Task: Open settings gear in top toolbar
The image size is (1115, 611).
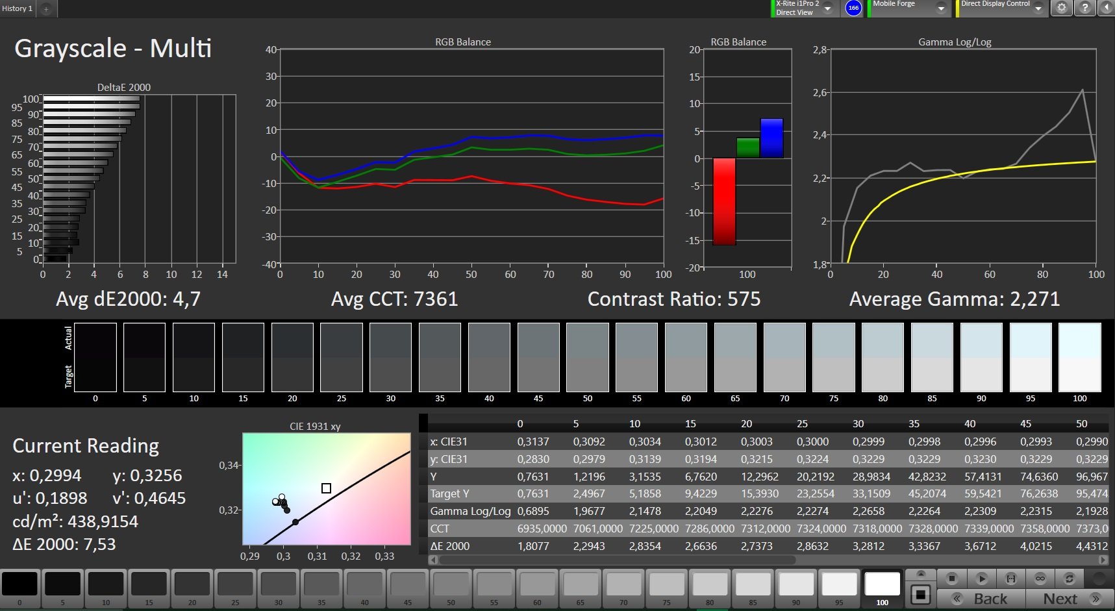Action: (1062, 8)
